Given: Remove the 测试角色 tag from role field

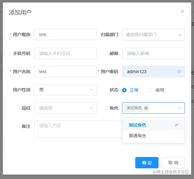Looking at the screenshot, I should (x=146, y=108).
